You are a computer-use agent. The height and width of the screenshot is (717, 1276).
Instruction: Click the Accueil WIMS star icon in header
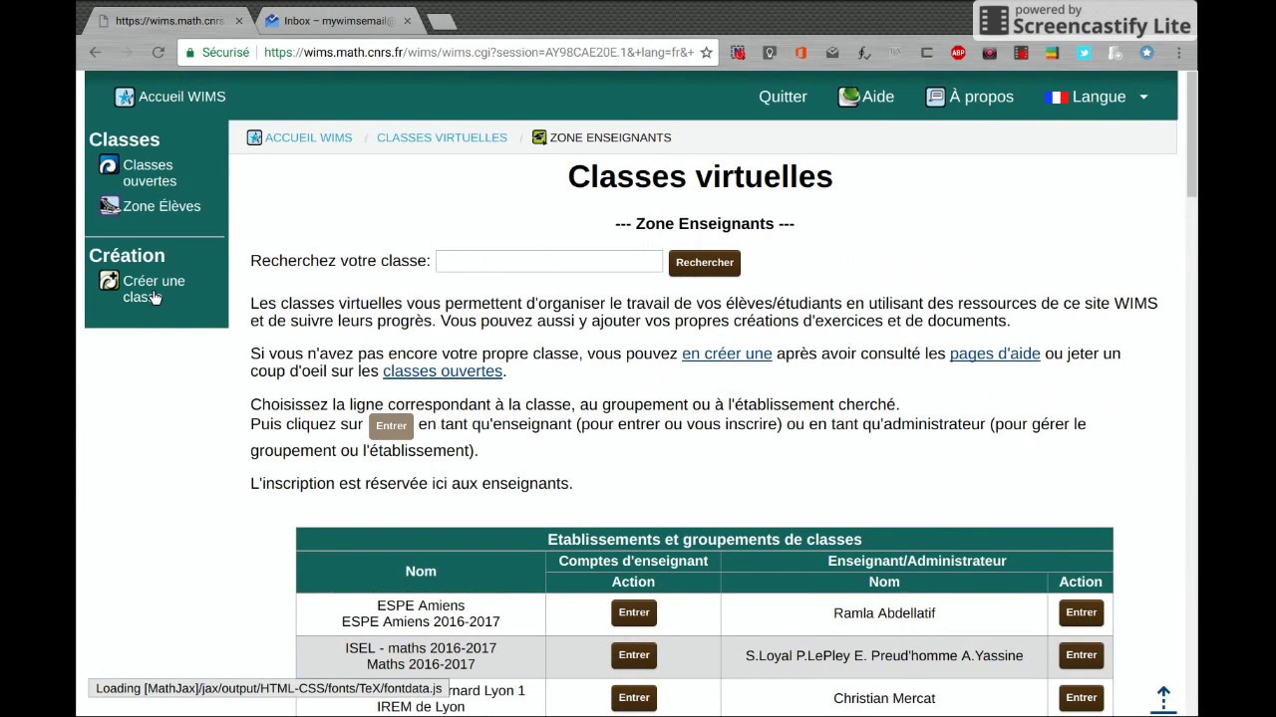pos(125,97)
